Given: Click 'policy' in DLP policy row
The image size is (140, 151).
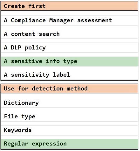Looking at the screenshot, I should pos(35,48).
